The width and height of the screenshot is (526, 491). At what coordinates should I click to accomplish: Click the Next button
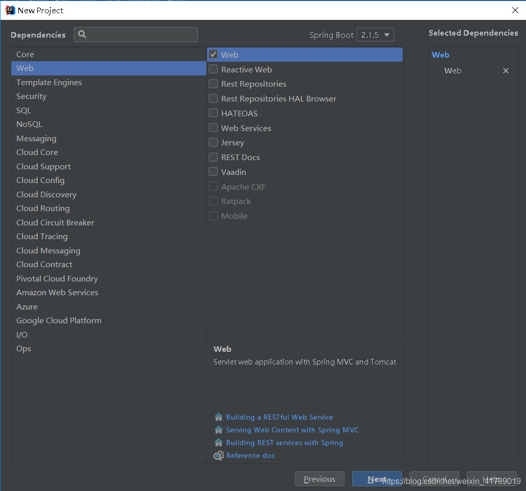(x=377, y=479)
